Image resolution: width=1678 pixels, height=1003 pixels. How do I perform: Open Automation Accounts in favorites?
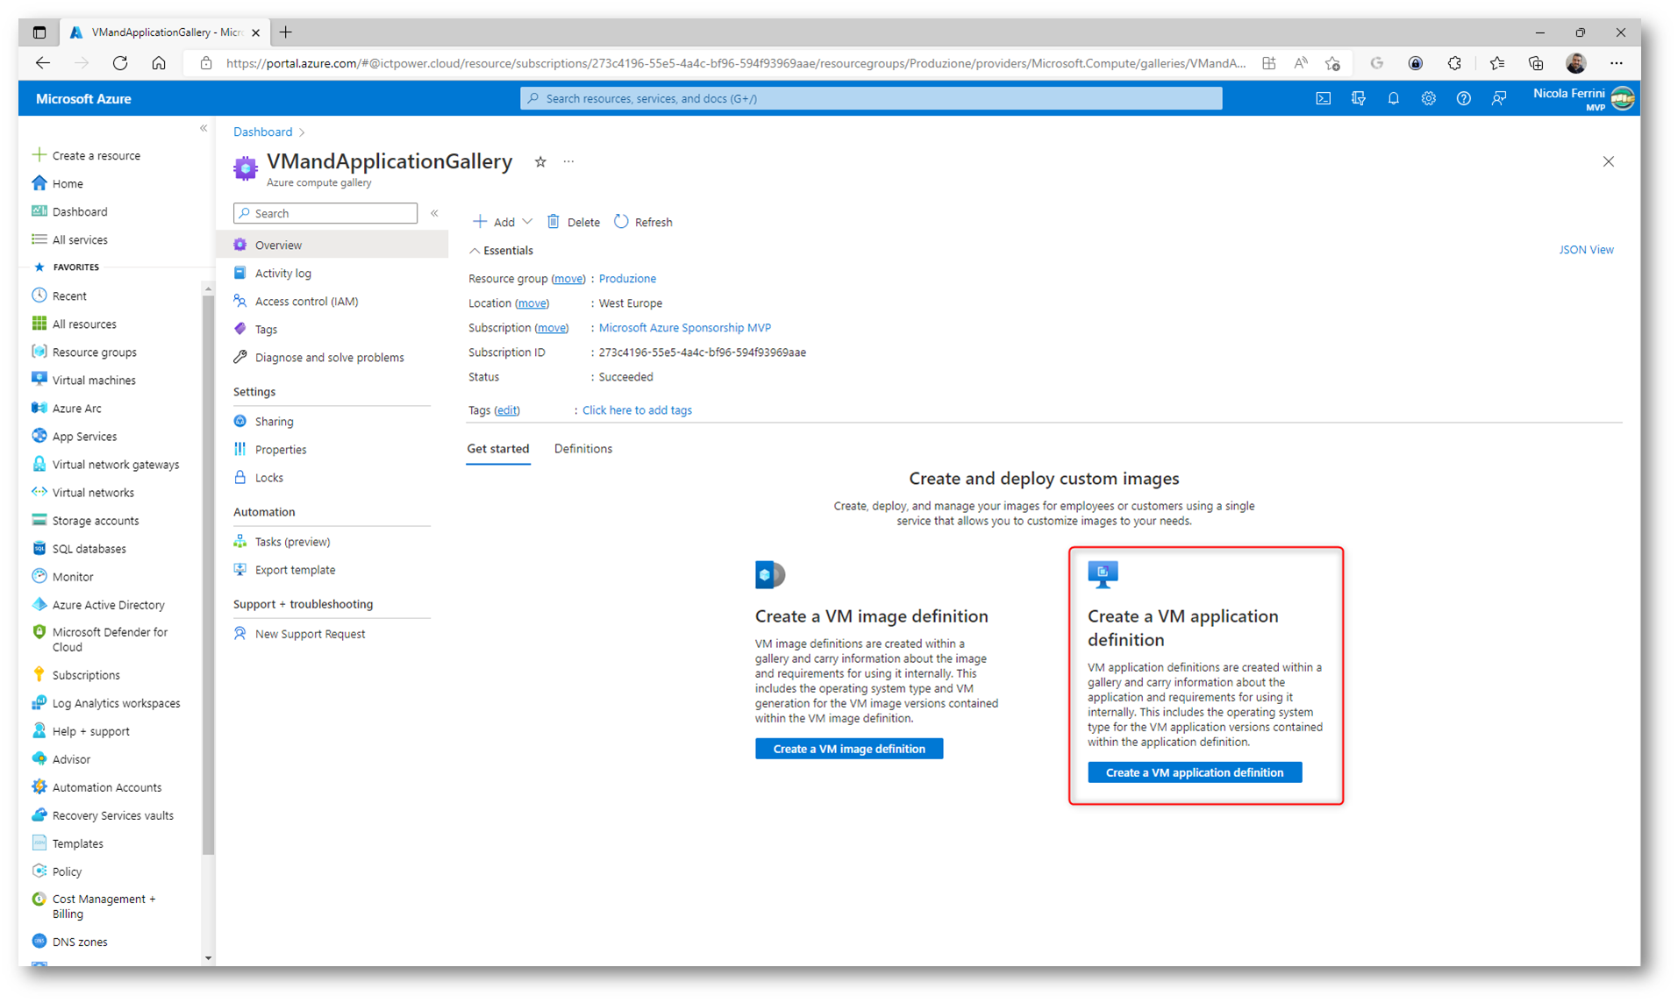tap(106, 786)
